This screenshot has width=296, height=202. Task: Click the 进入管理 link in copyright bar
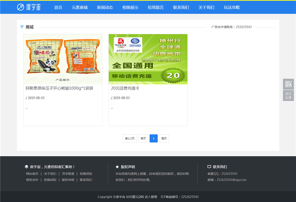pyautogui.click(x=151, y=197)
